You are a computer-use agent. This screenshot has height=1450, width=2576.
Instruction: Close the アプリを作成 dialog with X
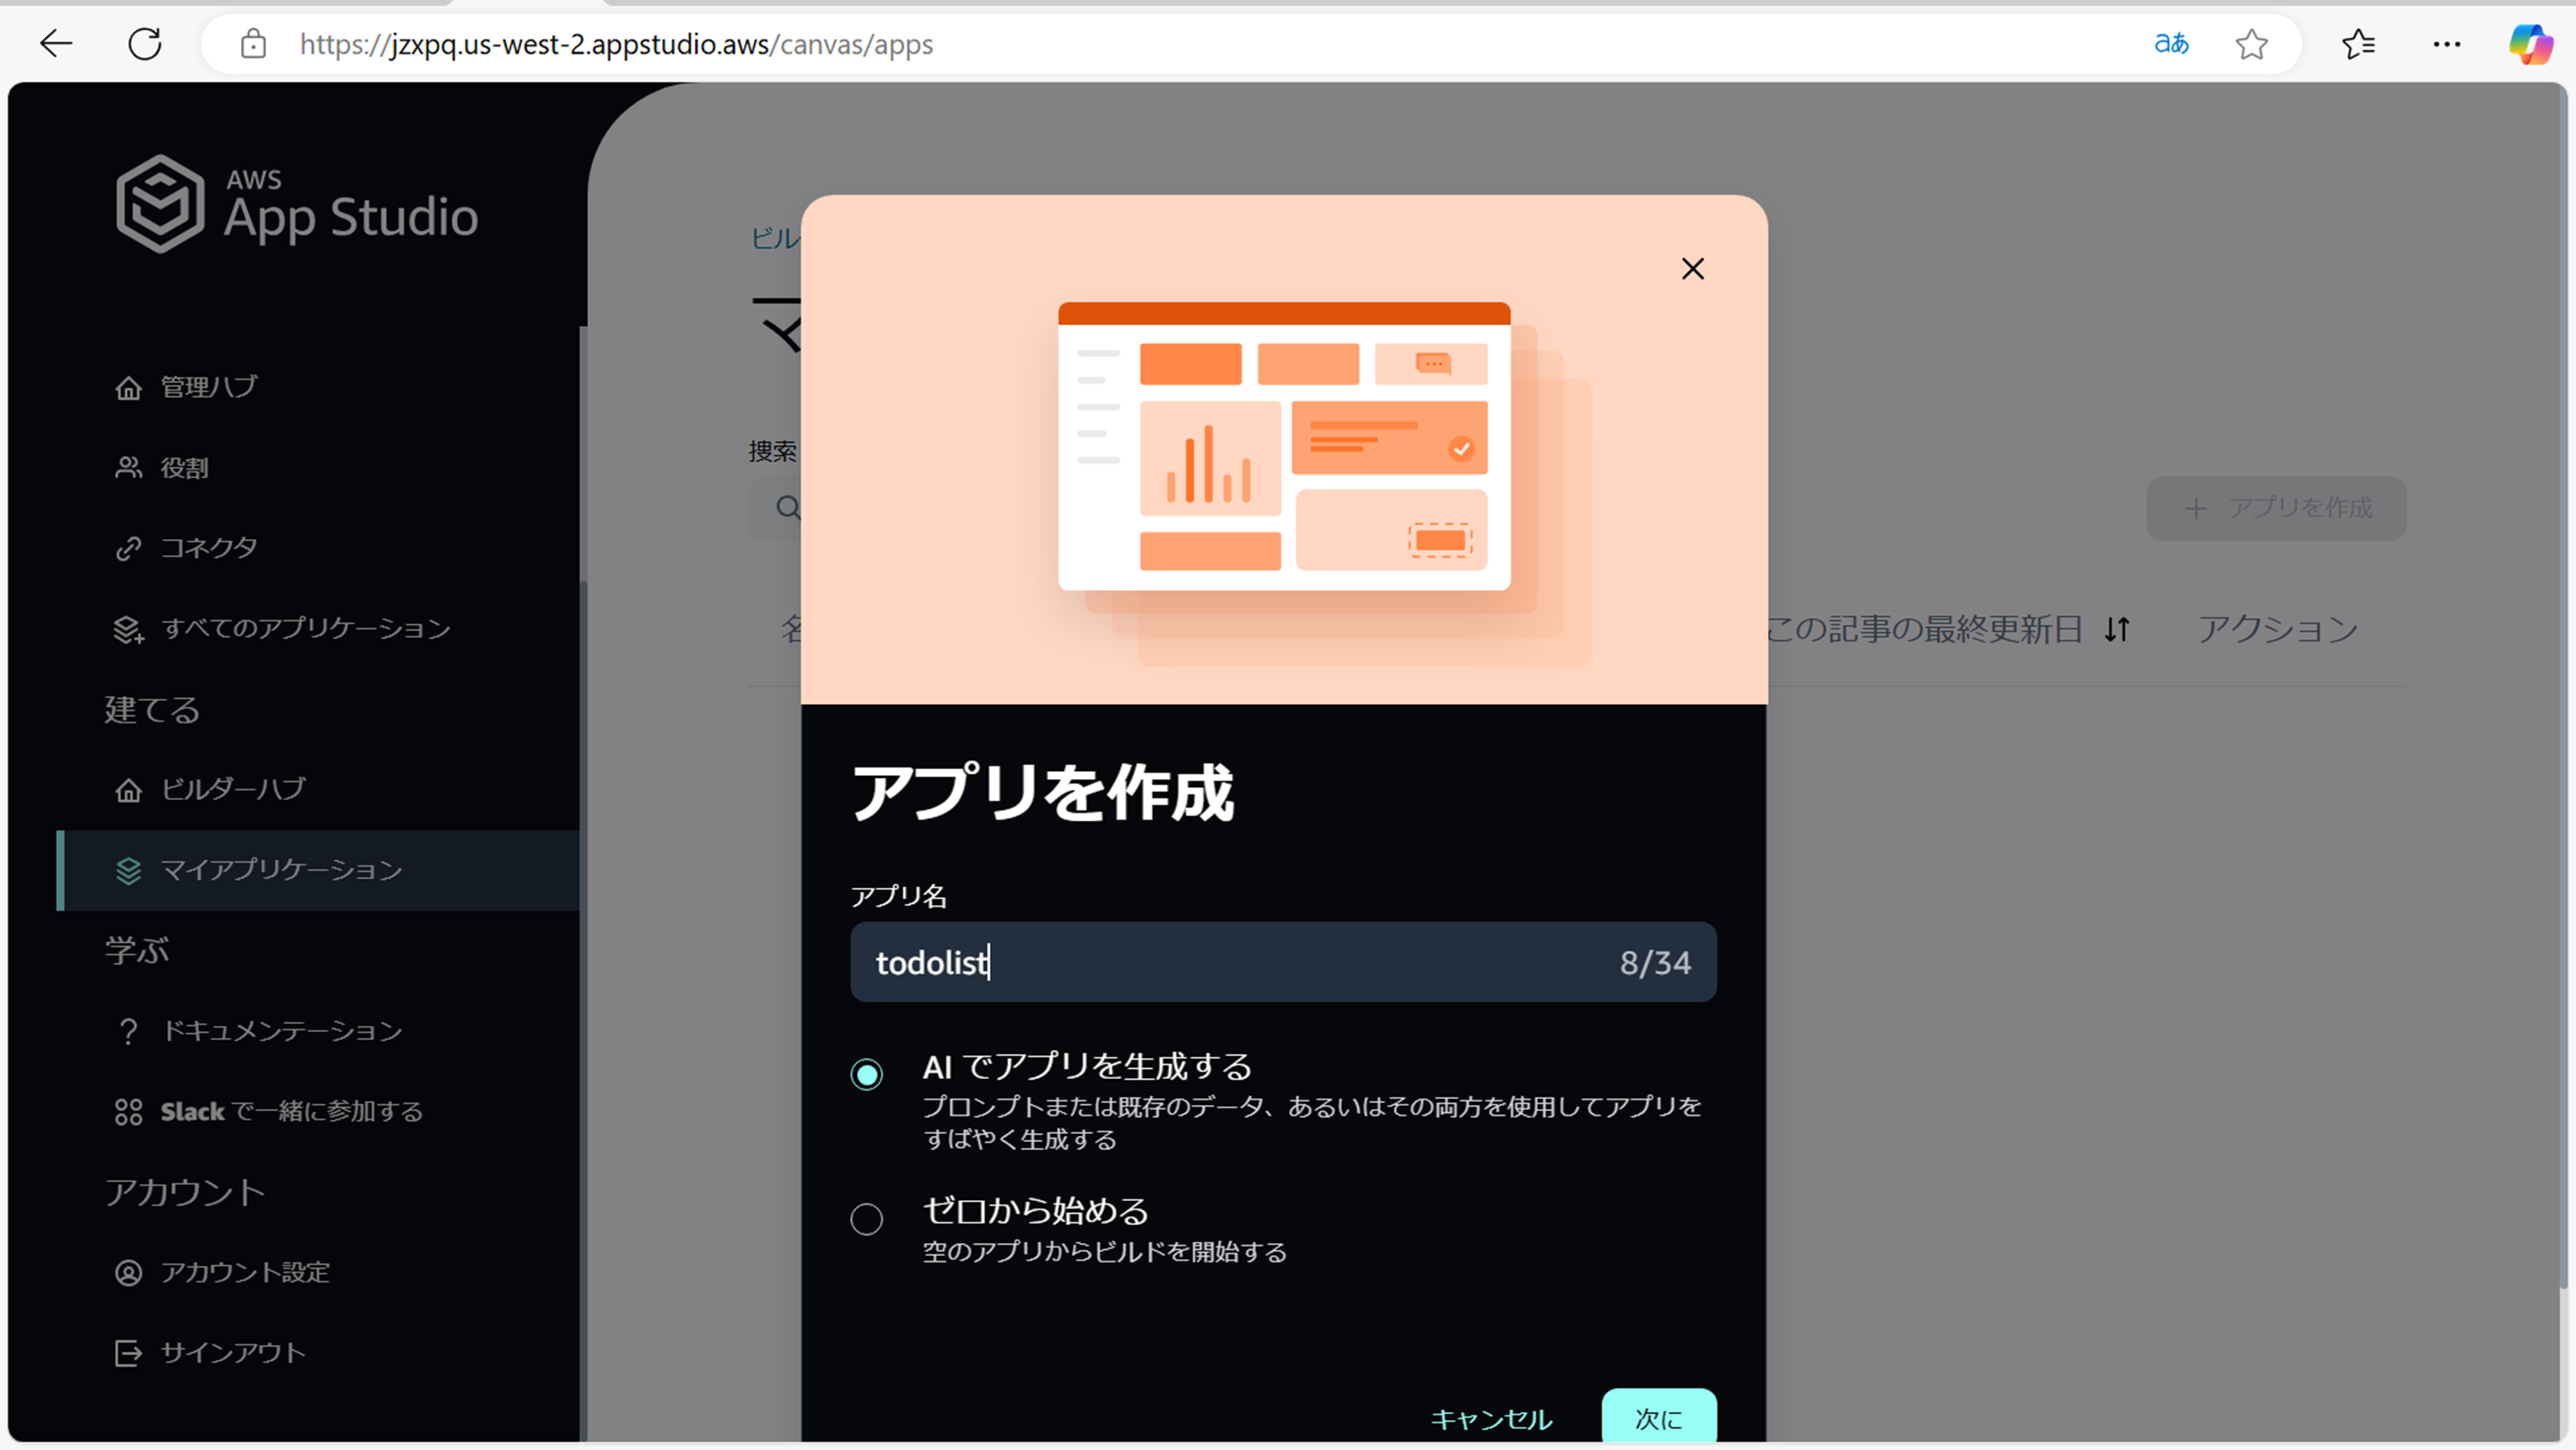1692,269
